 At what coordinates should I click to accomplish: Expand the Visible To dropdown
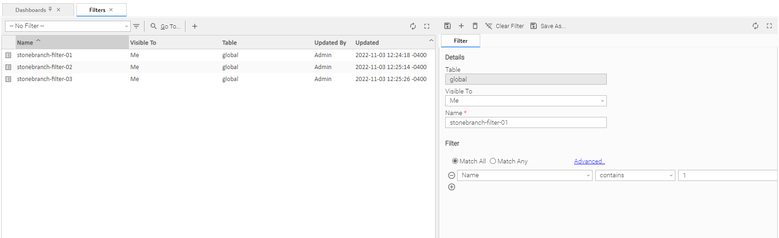pos(525,101)
